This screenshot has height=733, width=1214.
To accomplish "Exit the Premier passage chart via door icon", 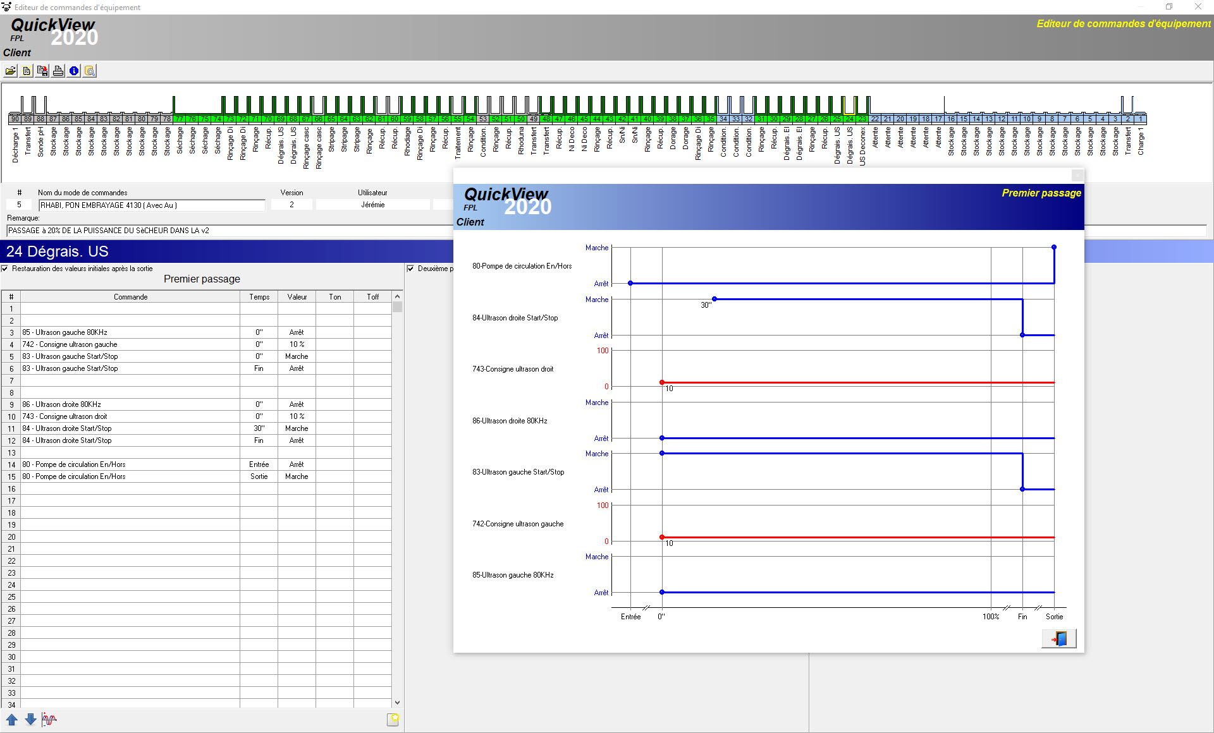I will (x=1059, y=639).
